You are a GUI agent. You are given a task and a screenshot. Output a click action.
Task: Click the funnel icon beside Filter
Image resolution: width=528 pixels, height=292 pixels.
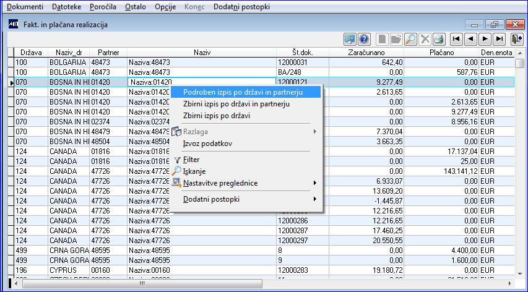tap(178, 160)
